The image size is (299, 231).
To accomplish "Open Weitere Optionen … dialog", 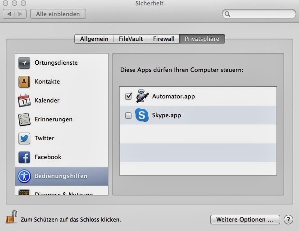I will coord(245,220).
